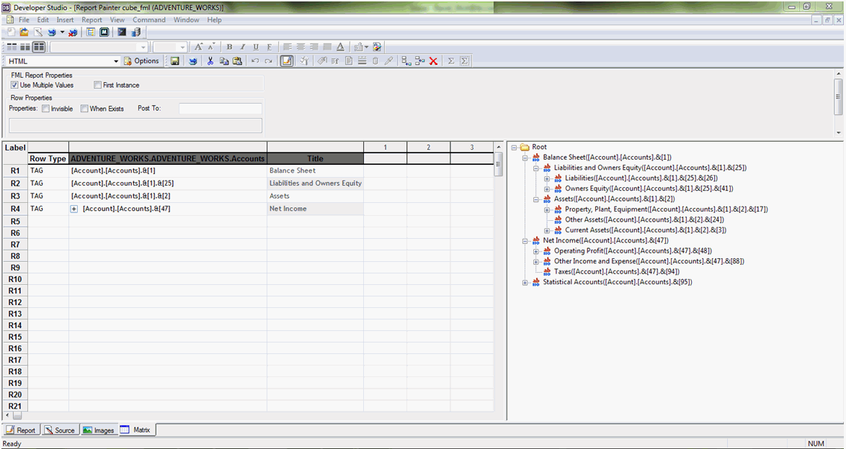The height and width of the screenshot is (449, 846).
Task: Click the Options button
Action: (x=141, y=61)
